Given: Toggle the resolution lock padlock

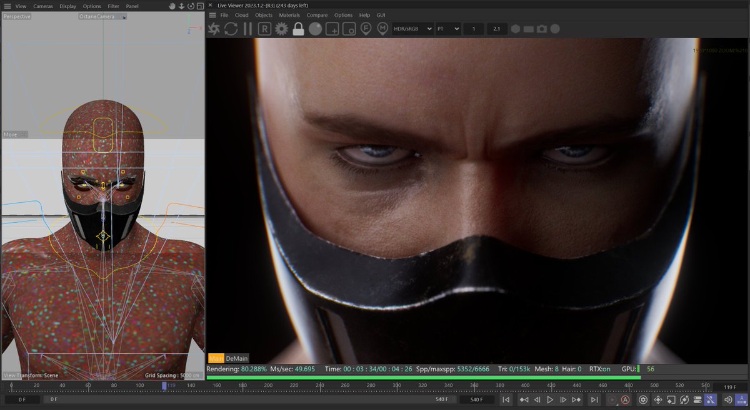Looking at the screenshot, I should 299,29.
